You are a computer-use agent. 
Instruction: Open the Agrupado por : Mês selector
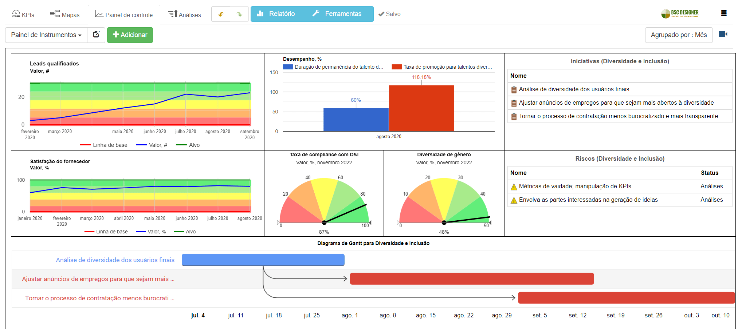tap(679, 35)
